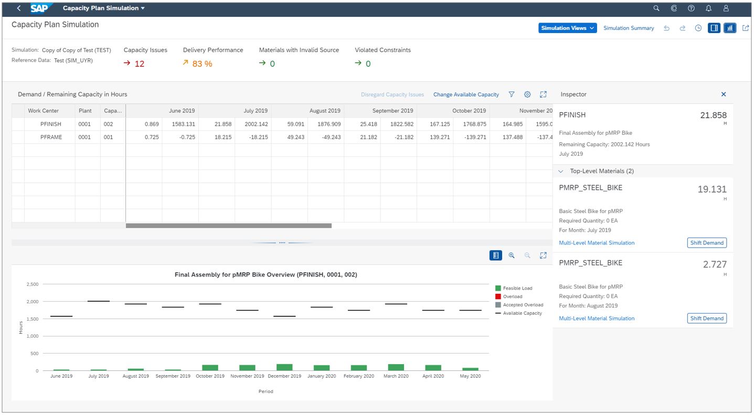The image size is (754, 415).
Task: Open the version history clock icon
Action: coord(698,28)
